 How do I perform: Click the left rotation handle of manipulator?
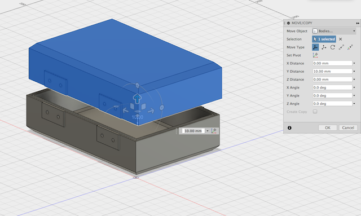click(116, 107)
